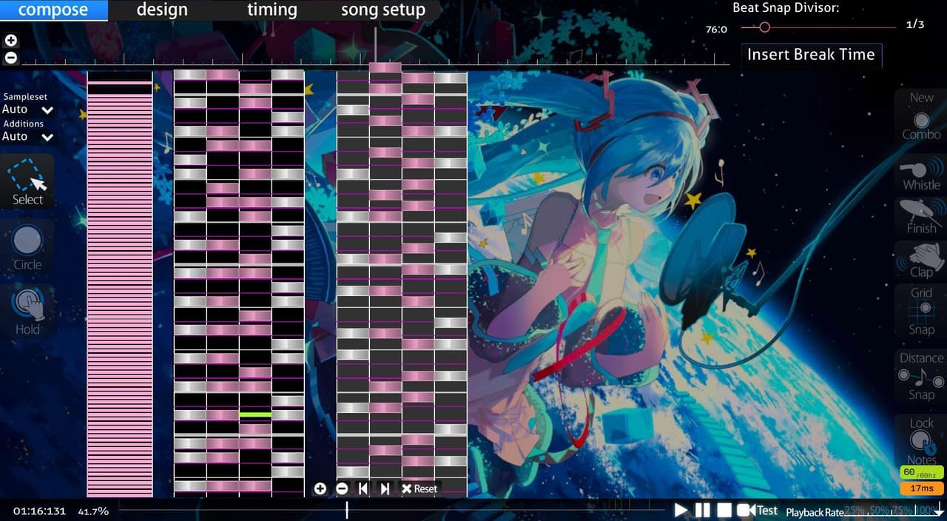Image resolution: width=947 pixels, height=521 pixels.
Task: Jump to previous section with skip-back icon
Action: click(x=363, y=488)
